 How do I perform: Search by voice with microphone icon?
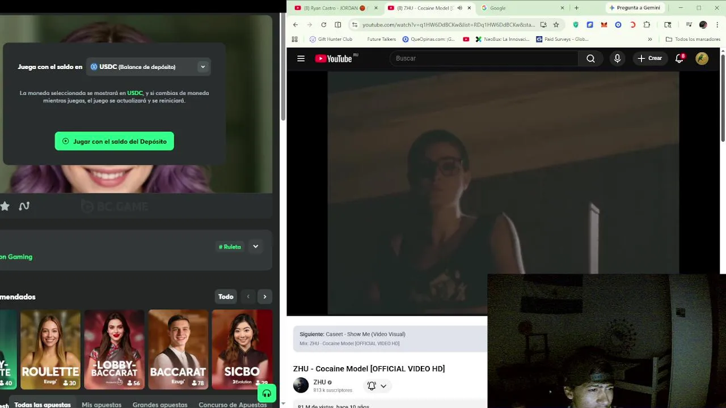(617, 58)
